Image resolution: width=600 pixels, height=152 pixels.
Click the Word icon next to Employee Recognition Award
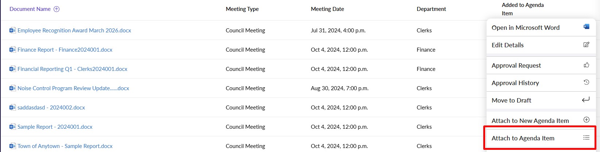(x=13, y=30)
